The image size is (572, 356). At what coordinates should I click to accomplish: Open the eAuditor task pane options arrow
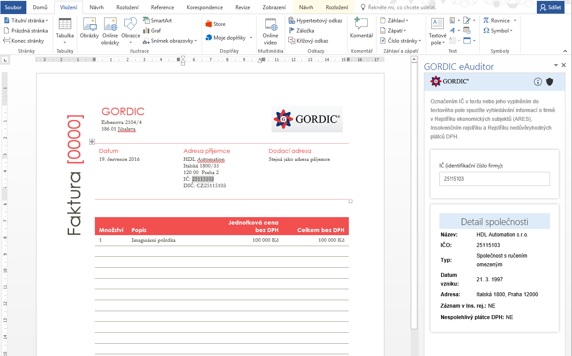(556, 65)
